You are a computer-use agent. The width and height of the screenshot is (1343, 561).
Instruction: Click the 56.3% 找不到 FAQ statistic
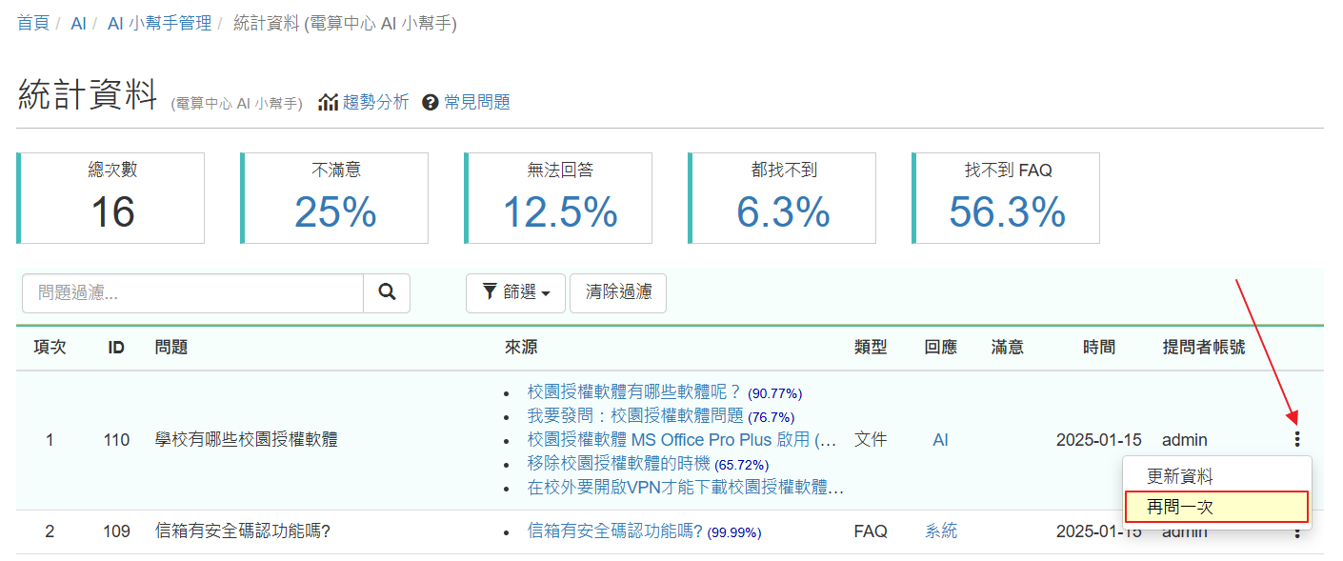pos(1007,212)
